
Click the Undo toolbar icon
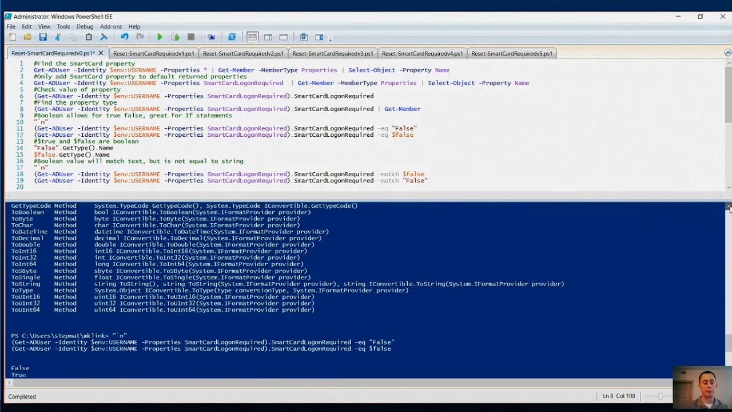pos(125,37)
